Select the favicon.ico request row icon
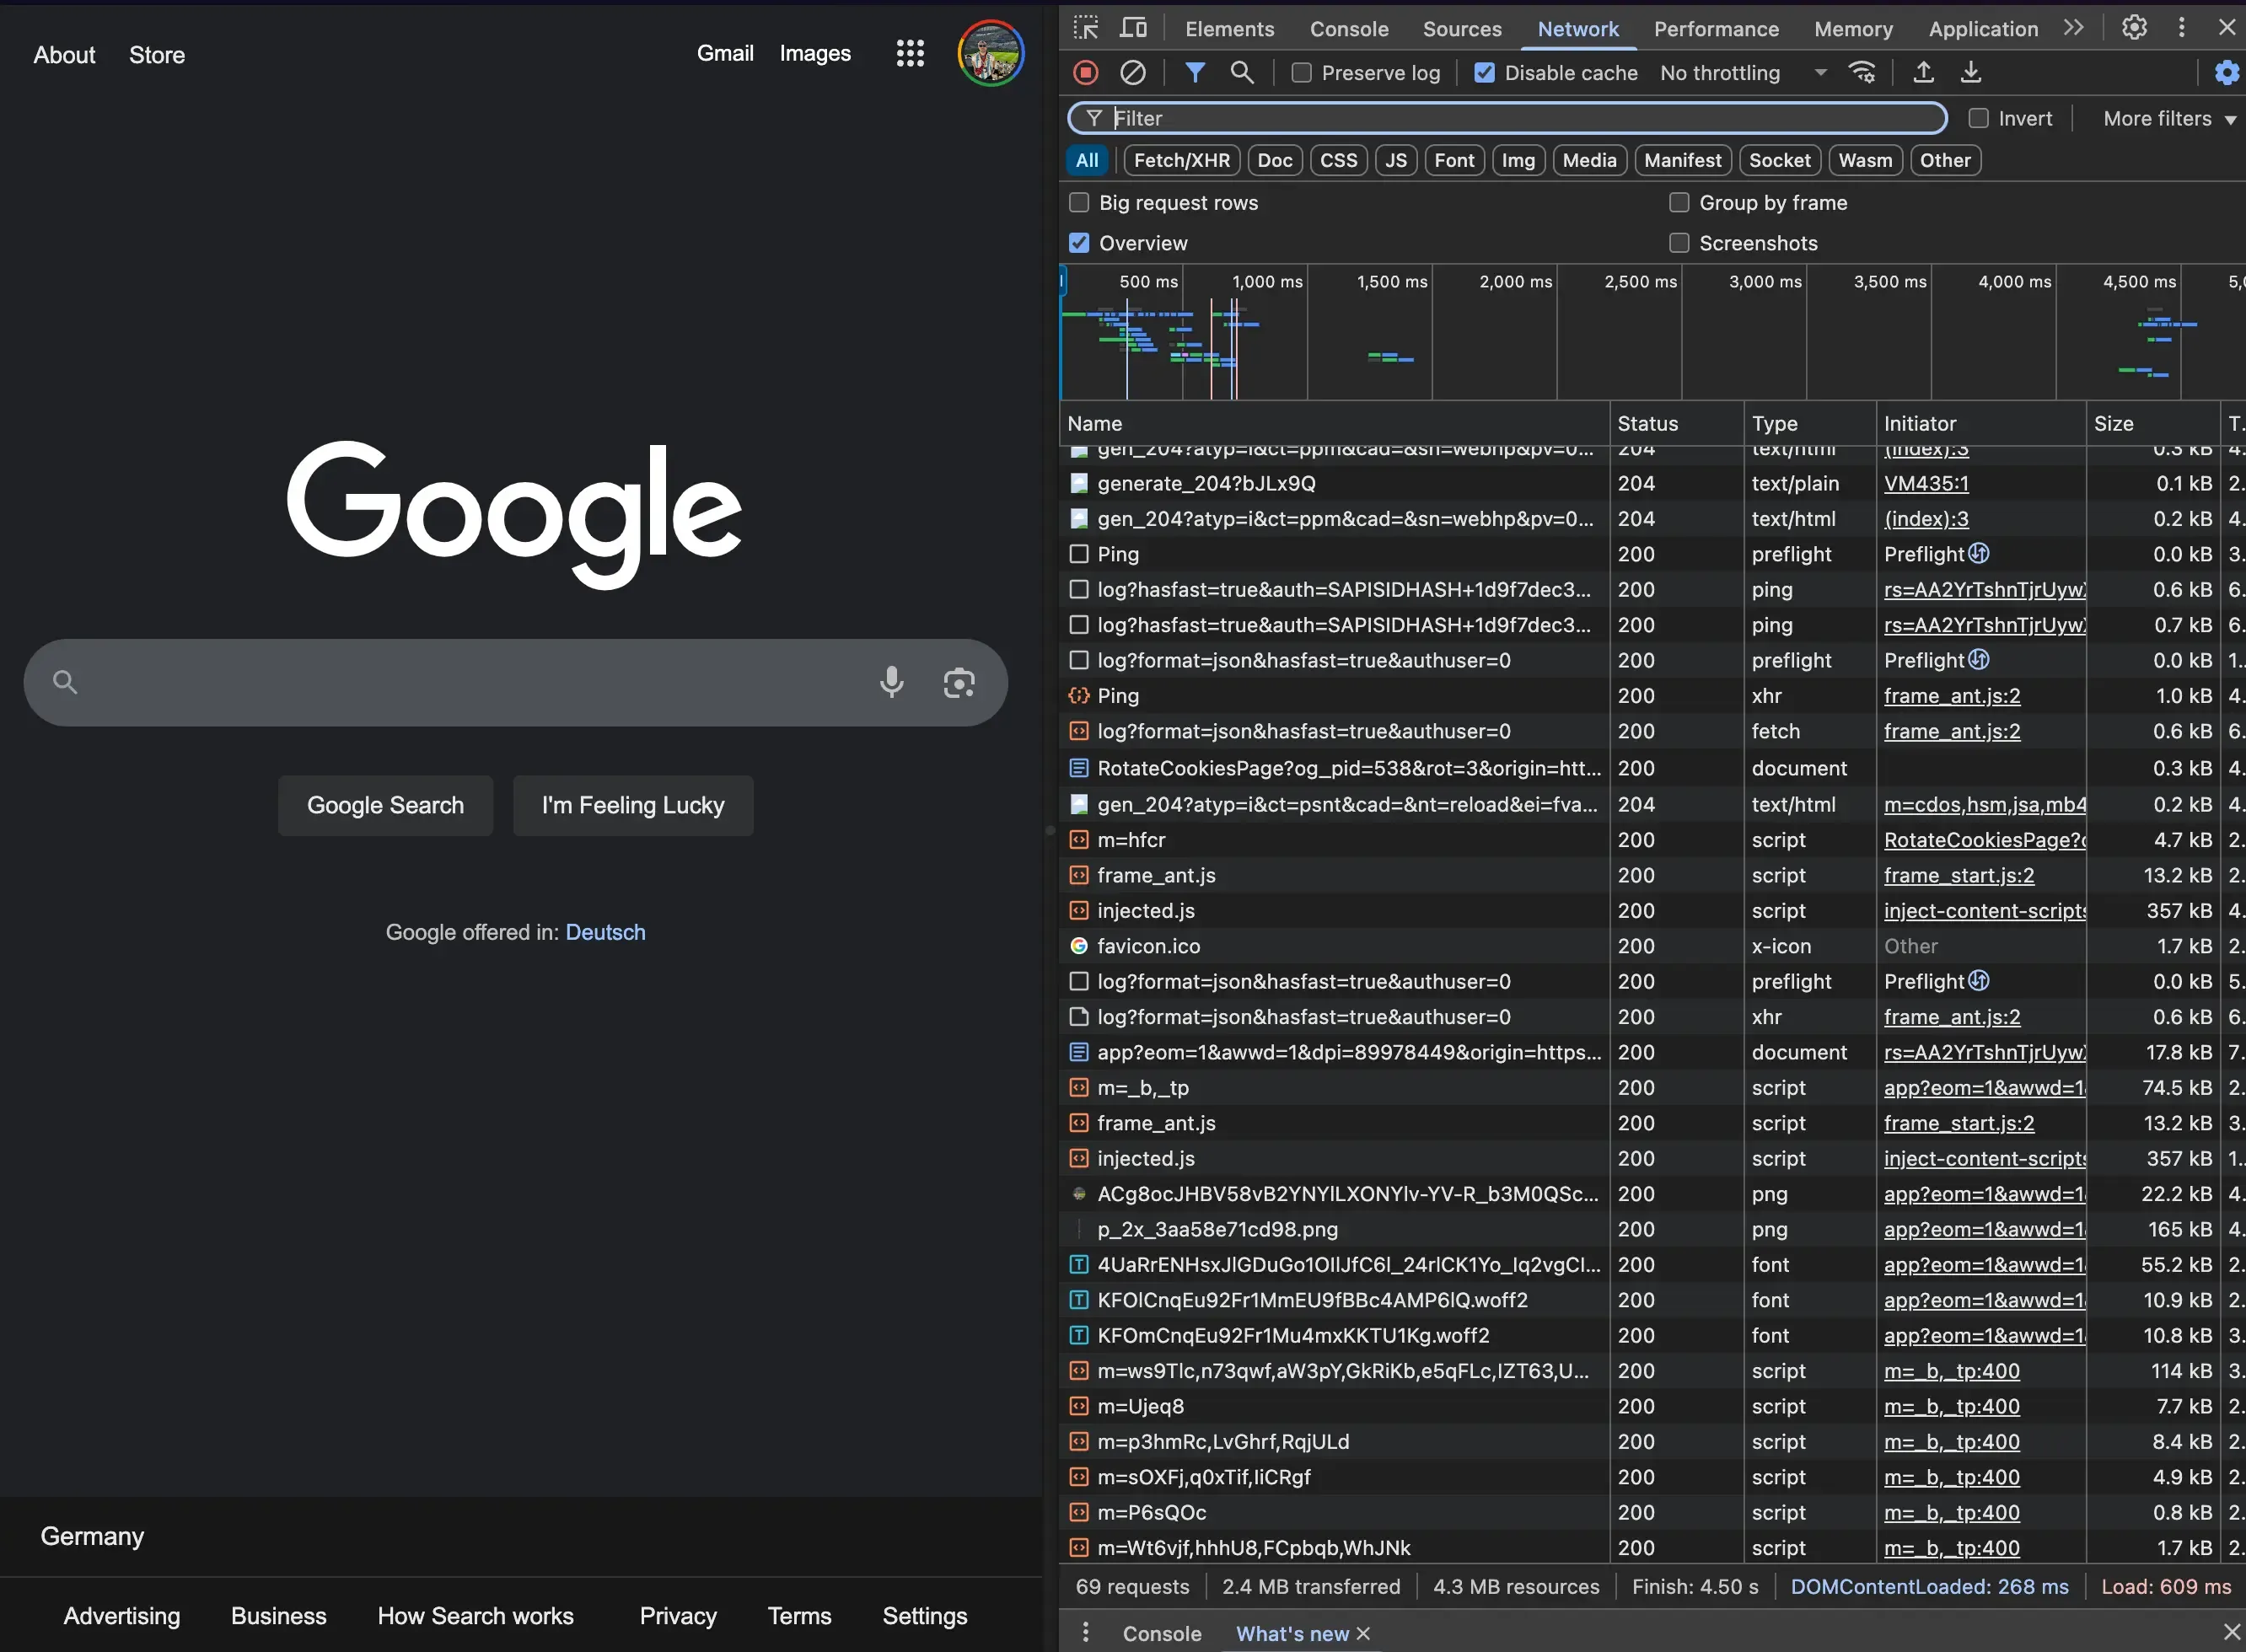The height and width of the screenshot is (1652, 2246). point(1079,946)
